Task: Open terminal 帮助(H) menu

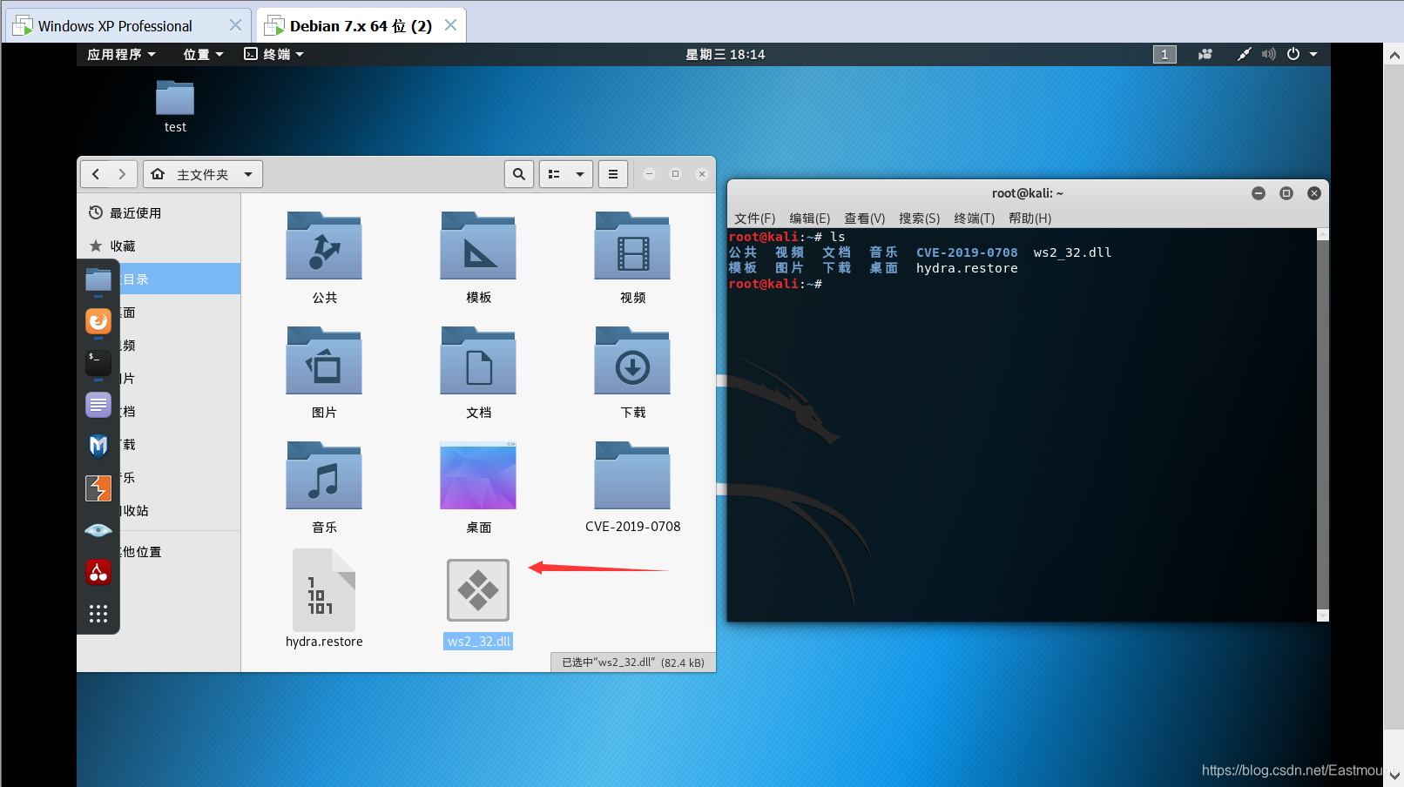Action: coord(1029,219)
